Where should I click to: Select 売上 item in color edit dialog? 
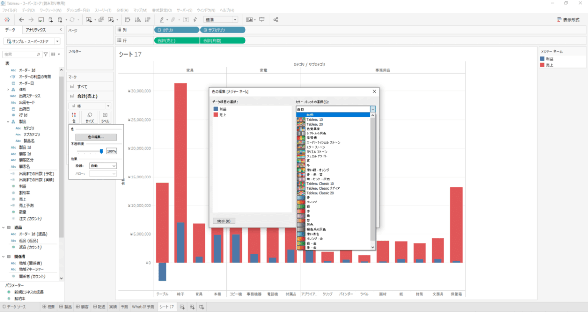click(x=223, y=114)
